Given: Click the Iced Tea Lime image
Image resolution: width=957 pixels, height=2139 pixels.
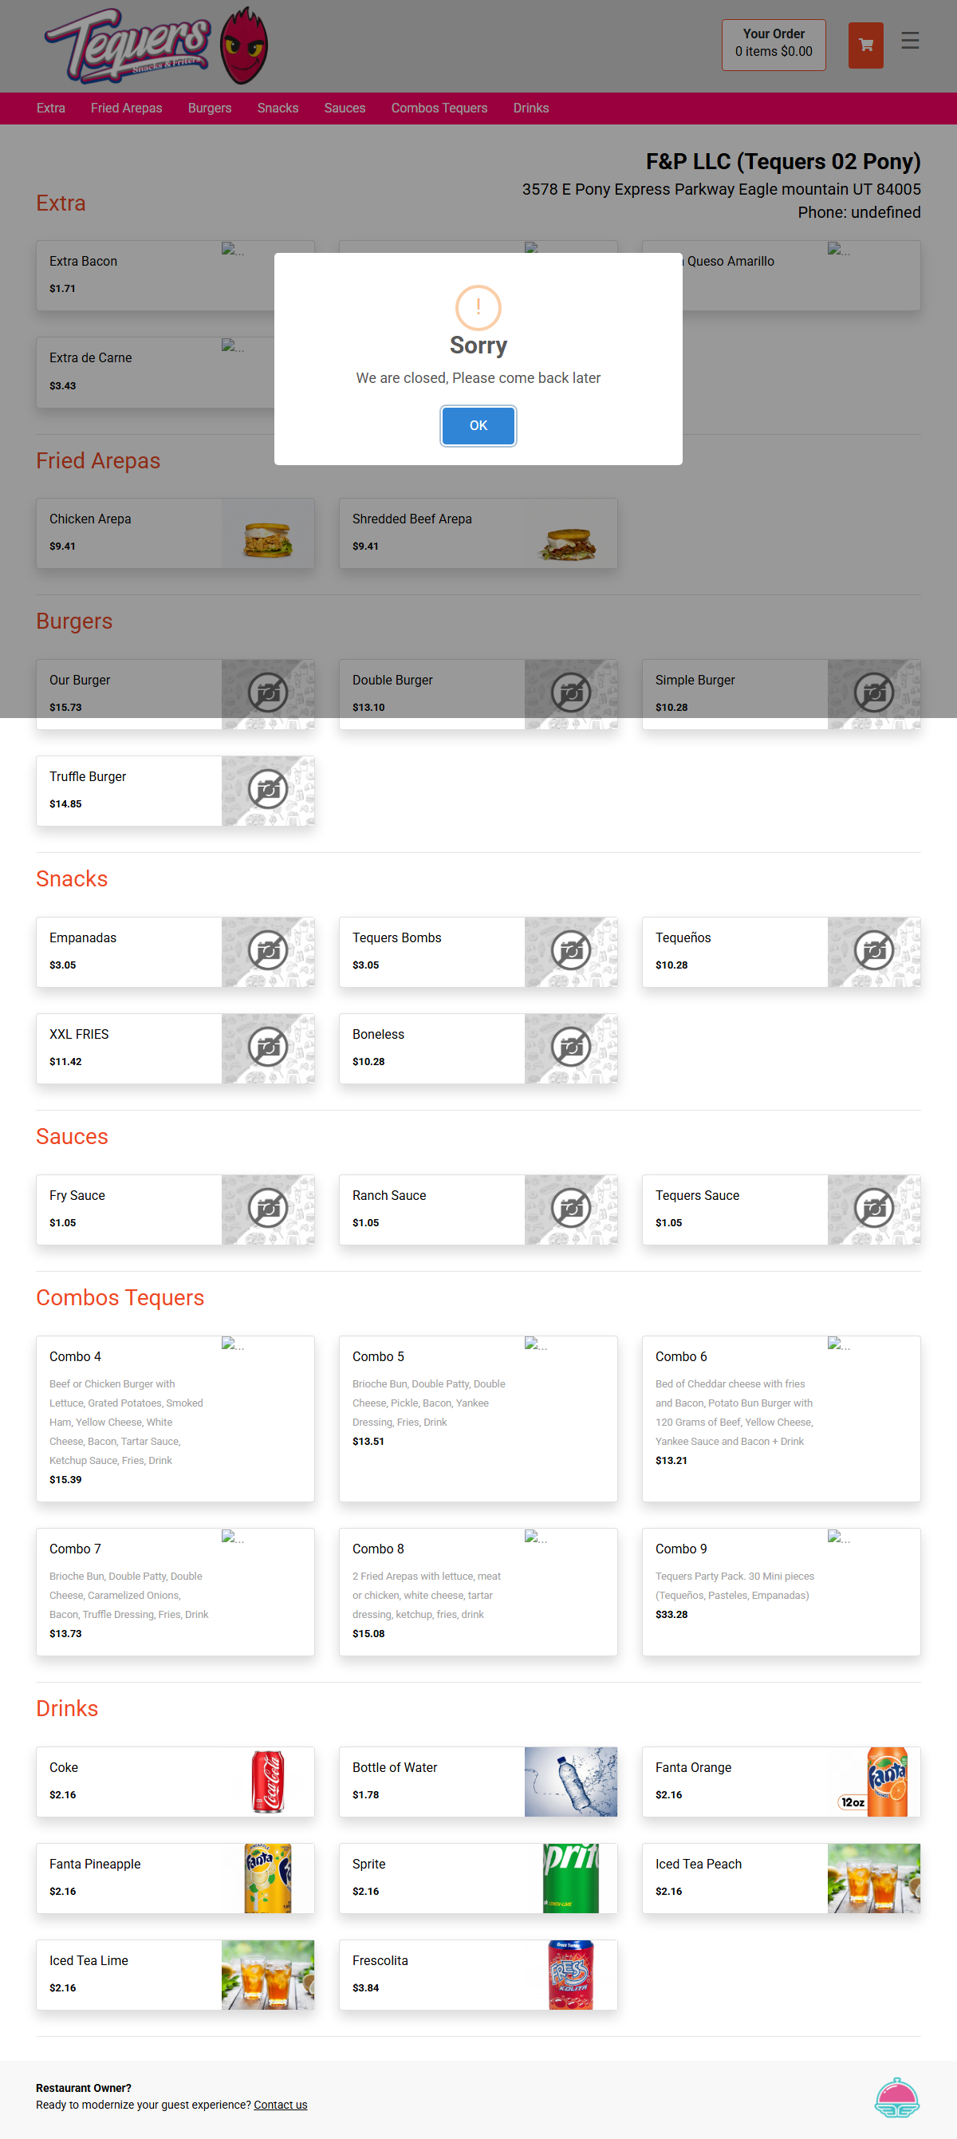Looking at the screenshot, I should pos(267,1975).
